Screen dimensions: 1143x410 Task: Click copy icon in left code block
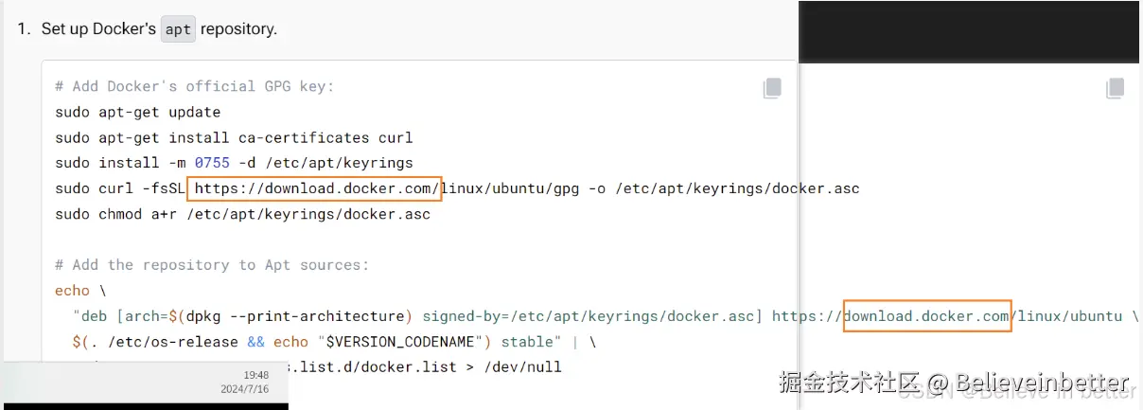tap(772, 88)
